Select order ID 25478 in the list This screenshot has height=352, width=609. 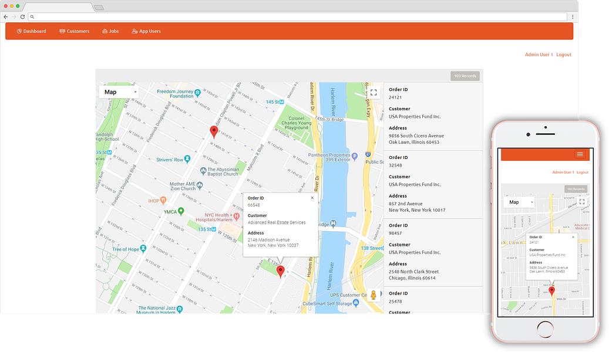[395, 302]
